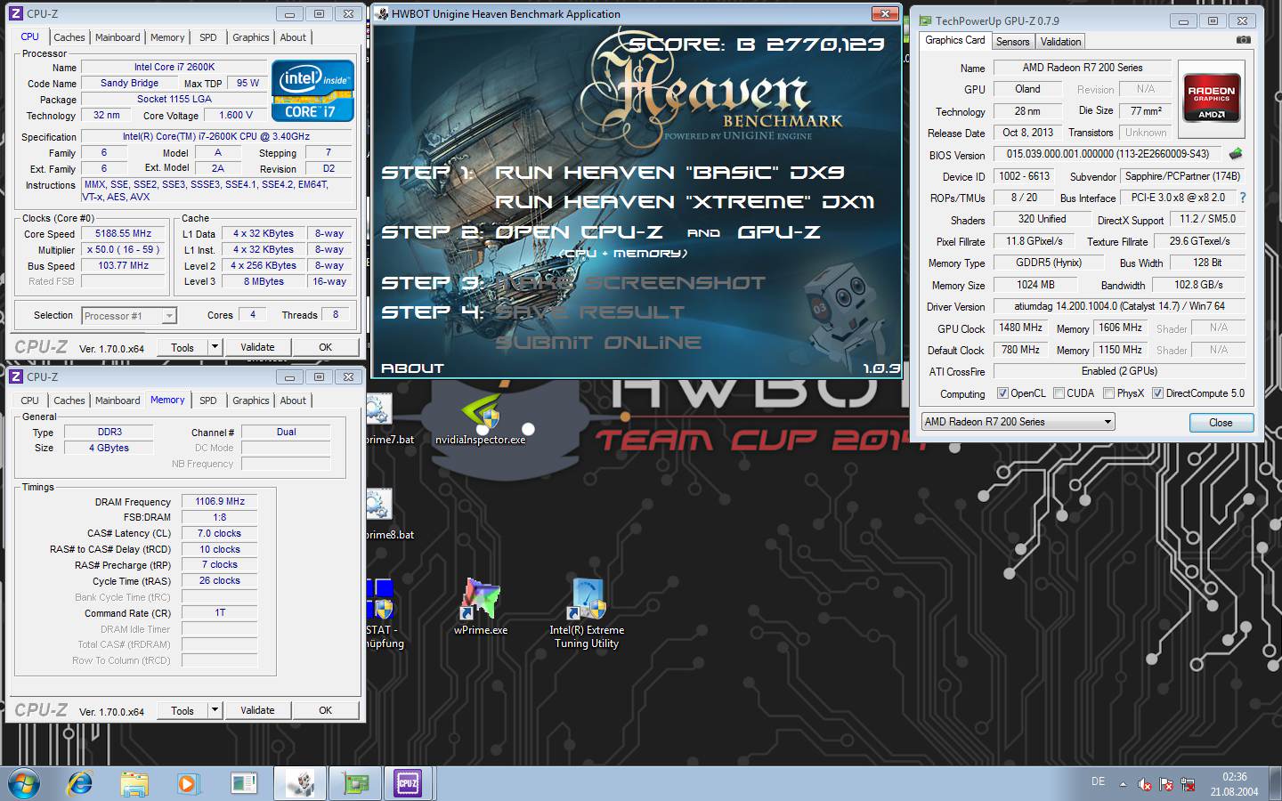Click Validate in upper CPU-Z window
The image size is (1282, 801).
pos(257,347)
